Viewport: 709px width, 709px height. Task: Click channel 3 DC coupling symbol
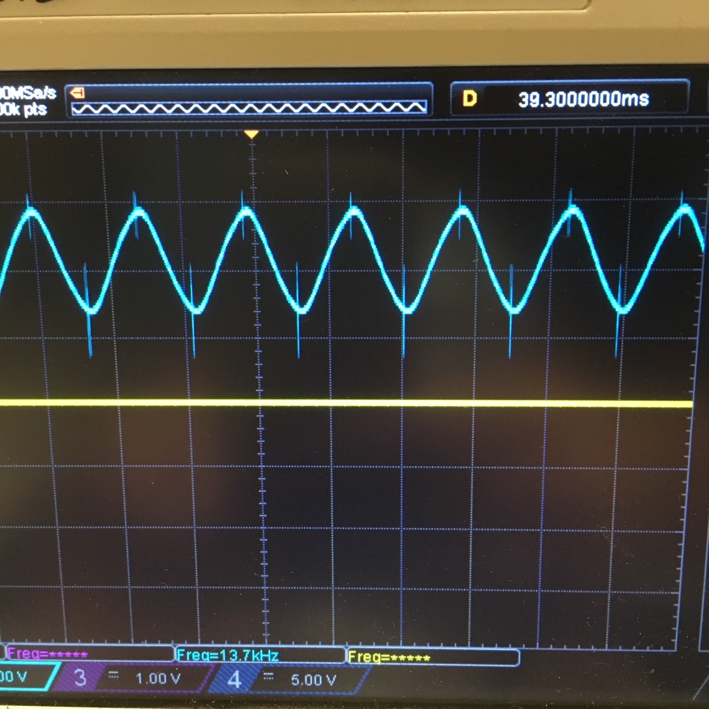[113, 676]
